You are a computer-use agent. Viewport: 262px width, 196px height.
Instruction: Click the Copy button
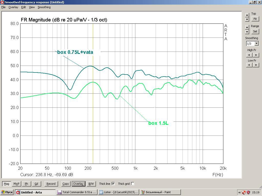[x=66, y=184]
